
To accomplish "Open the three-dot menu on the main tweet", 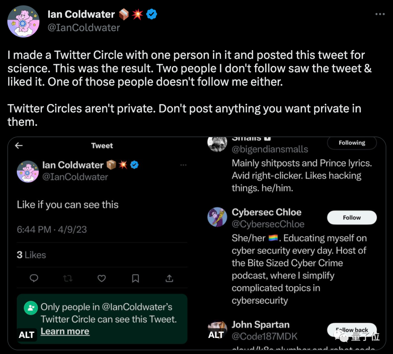I will [380, 14].
